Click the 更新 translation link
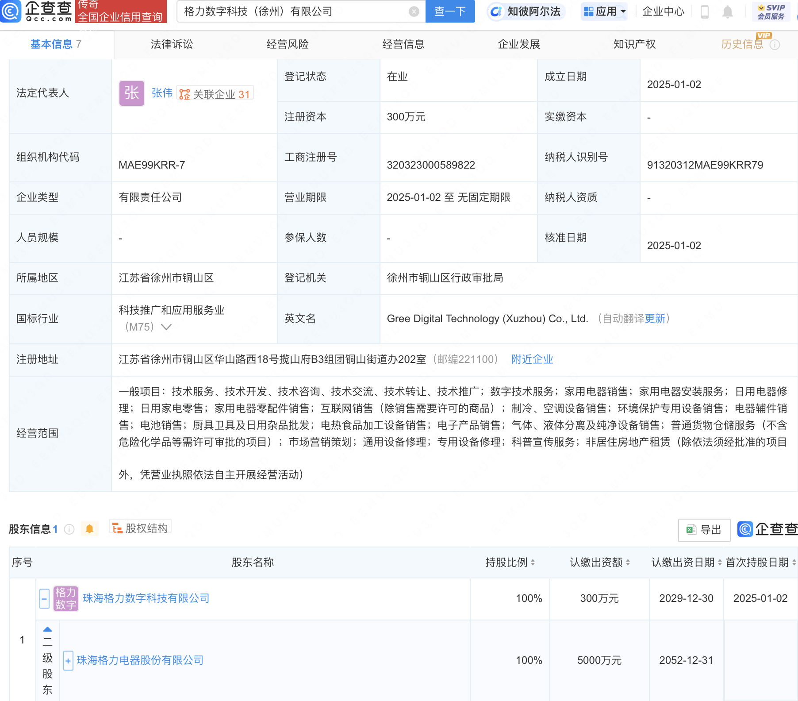Image resolution: width=798 pixels, height=701 pixels. click(x=655, y=319)
